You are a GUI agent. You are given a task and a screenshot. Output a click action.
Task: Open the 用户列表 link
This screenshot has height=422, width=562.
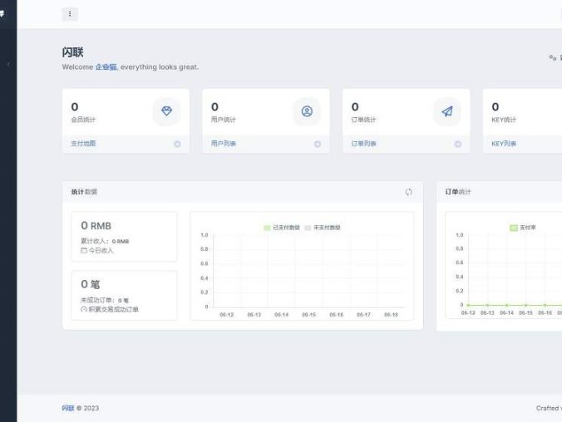(224, 143)
